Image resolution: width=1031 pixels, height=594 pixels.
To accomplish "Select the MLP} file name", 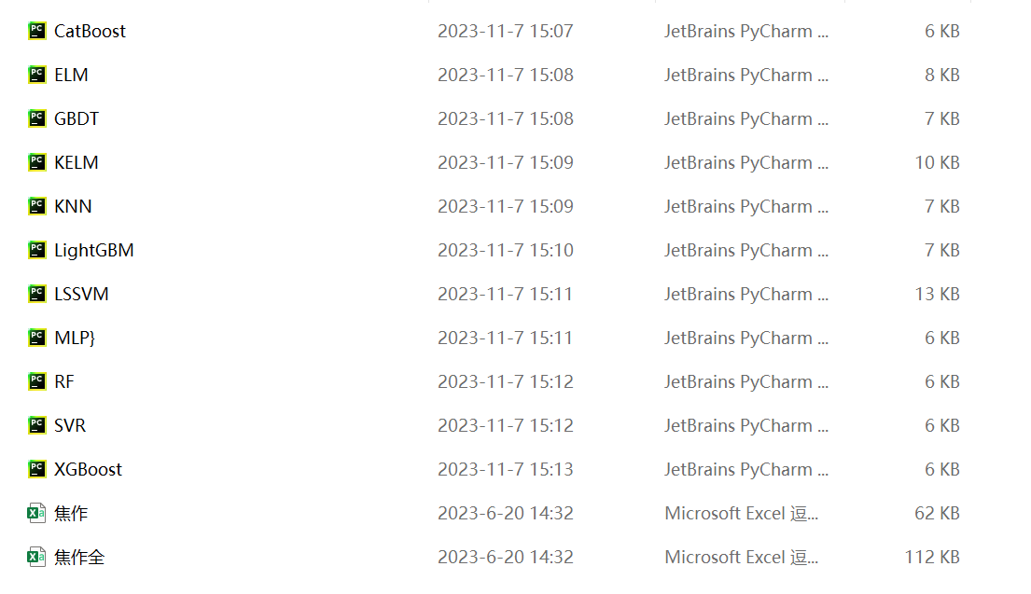I will click(75, 338).
